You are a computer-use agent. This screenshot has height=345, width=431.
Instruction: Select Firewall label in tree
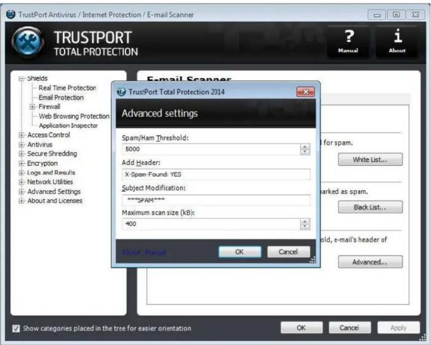tap(49, 107)
